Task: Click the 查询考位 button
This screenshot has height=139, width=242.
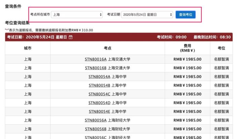Action: coord(186,15)
